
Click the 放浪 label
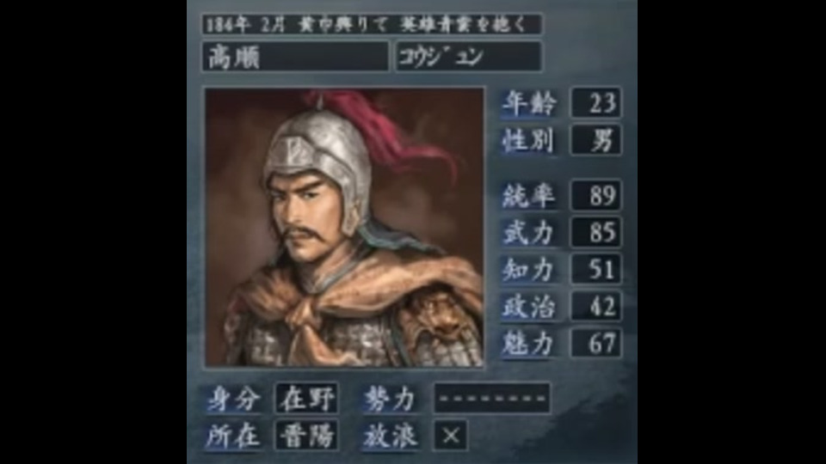point(391,437)
